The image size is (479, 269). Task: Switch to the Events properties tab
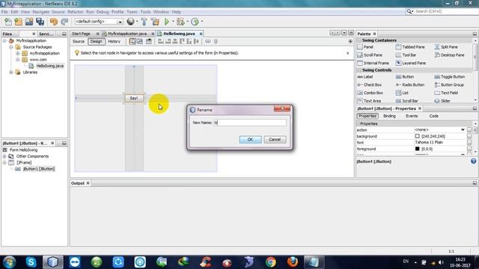click(412, 117)
